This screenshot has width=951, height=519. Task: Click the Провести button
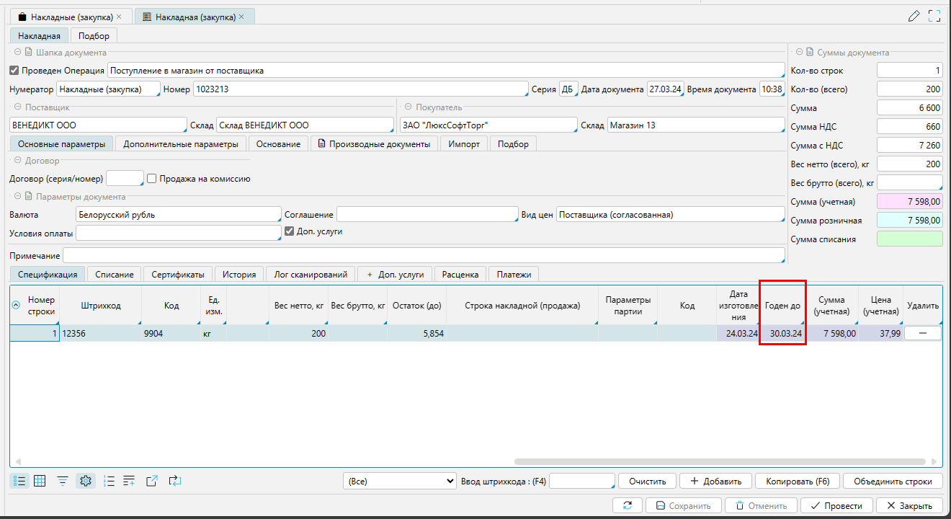(x=839, y=505)
